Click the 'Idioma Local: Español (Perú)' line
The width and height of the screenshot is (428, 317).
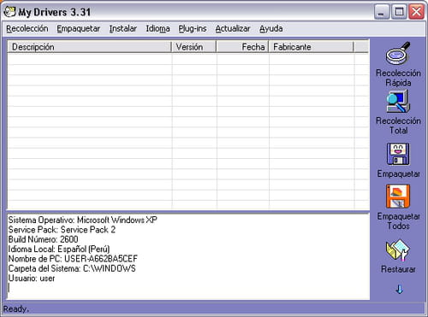(59, 249)
